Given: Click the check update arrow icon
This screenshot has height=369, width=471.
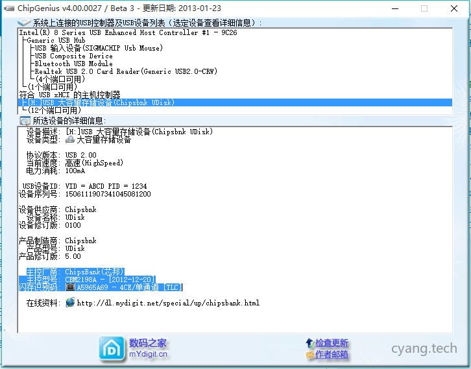Looking at the screenshot, I should (309, 342).
